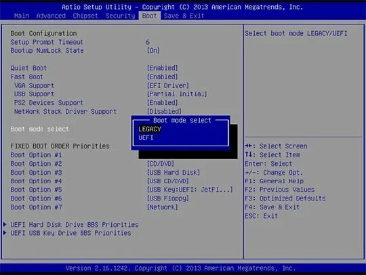Expand UEFI USB Key Drive BBS Priorities

pyautogui.click(x=70, y=233)
